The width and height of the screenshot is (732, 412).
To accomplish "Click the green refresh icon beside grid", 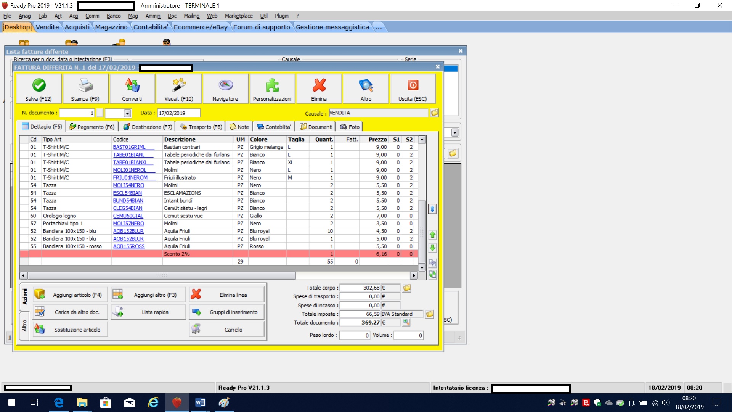I will tap(432, 274).
